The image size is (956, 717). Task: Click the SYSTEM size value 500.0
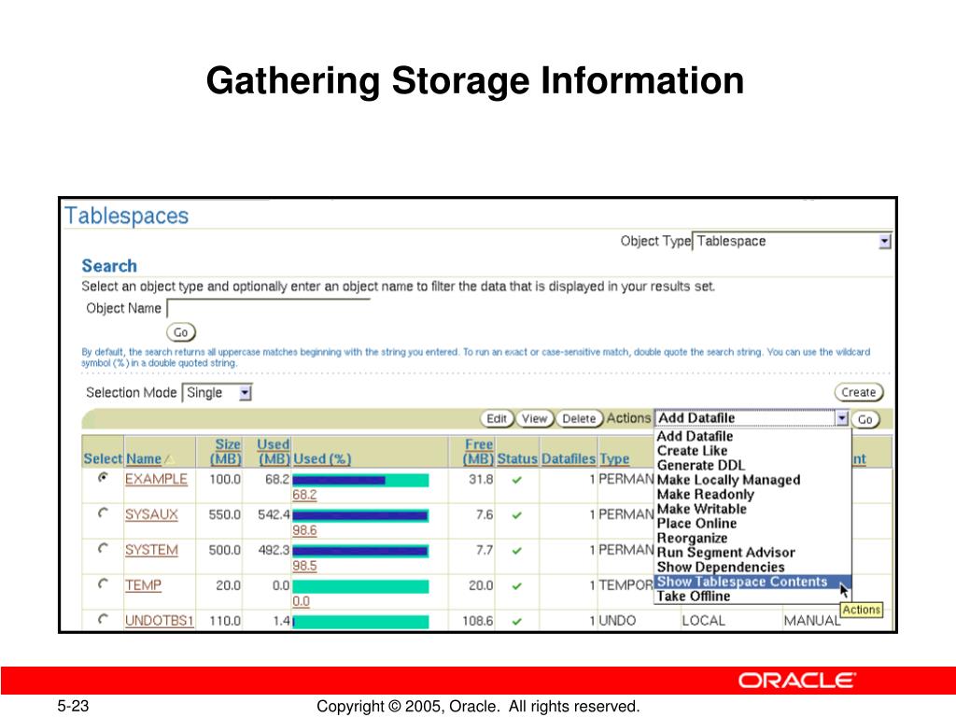[224, 550]
